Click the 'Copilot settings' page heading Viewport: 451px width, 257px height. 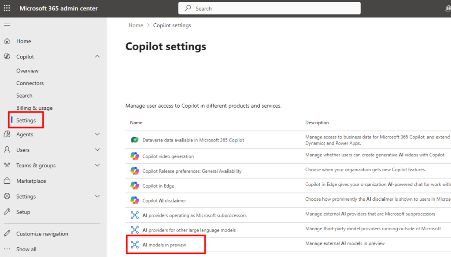coord(166,47)
